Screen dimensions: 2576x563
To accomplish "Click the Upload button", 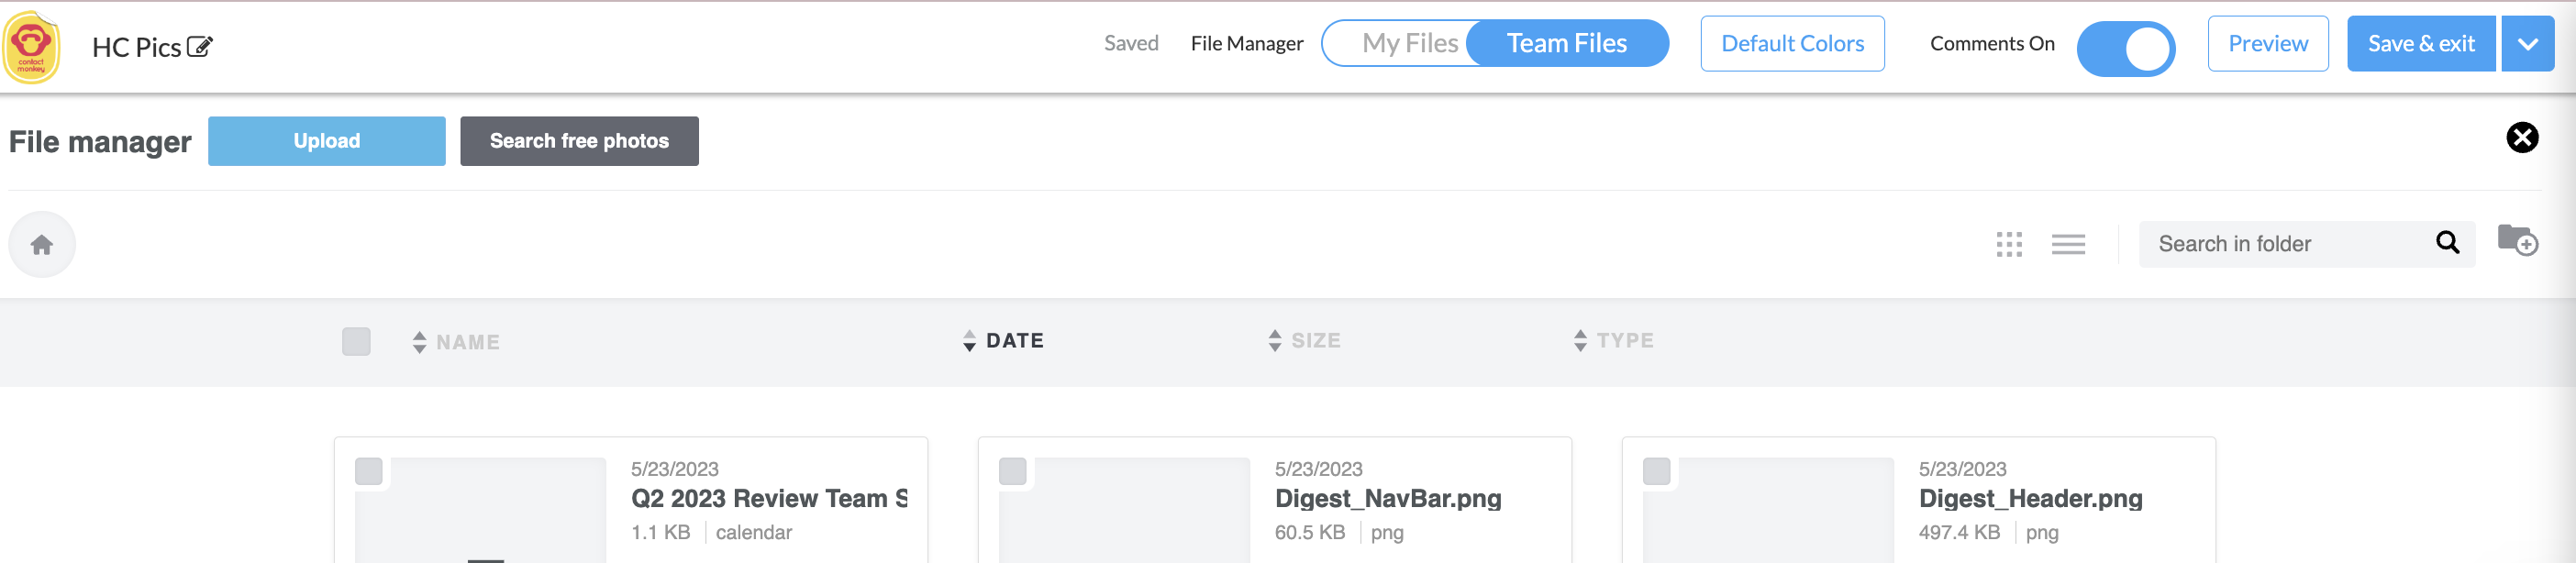I will tap(327, 141).
